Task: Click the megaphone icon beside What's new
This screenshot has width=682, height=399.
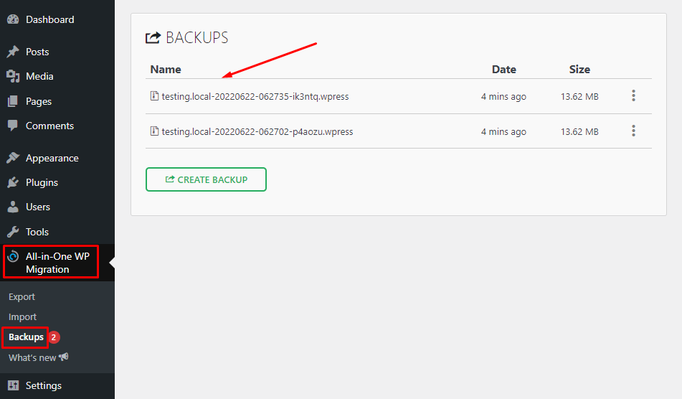Action: tap(64, 357)
